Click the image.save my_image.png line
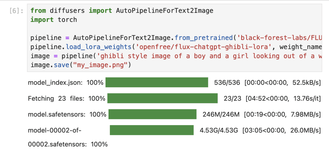Viewport: 329px width, 153px height. [x=81, y=65]
